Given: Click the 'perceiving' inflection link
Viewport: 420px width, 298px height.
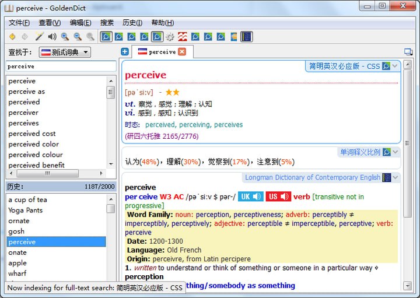Looking at the screenshot, I should pos(195,125).
